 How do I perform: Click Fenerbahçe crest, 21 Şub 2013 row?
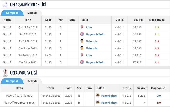[x=98, y=102]
